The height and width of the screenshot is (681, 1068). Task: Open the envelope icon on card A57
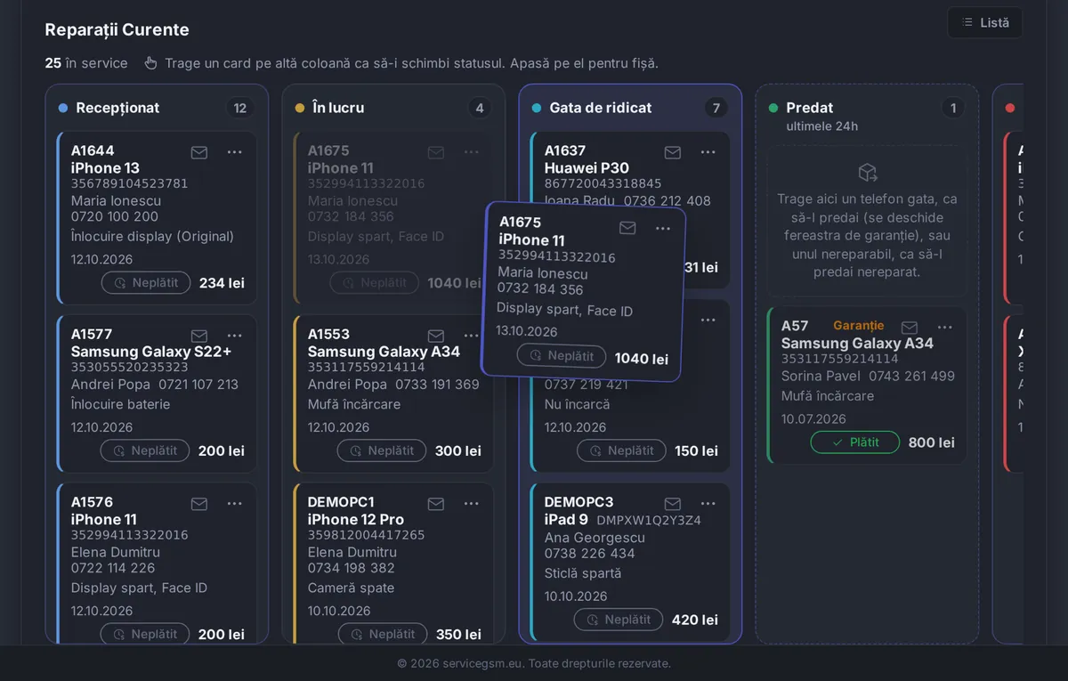[x=910, y=328]
